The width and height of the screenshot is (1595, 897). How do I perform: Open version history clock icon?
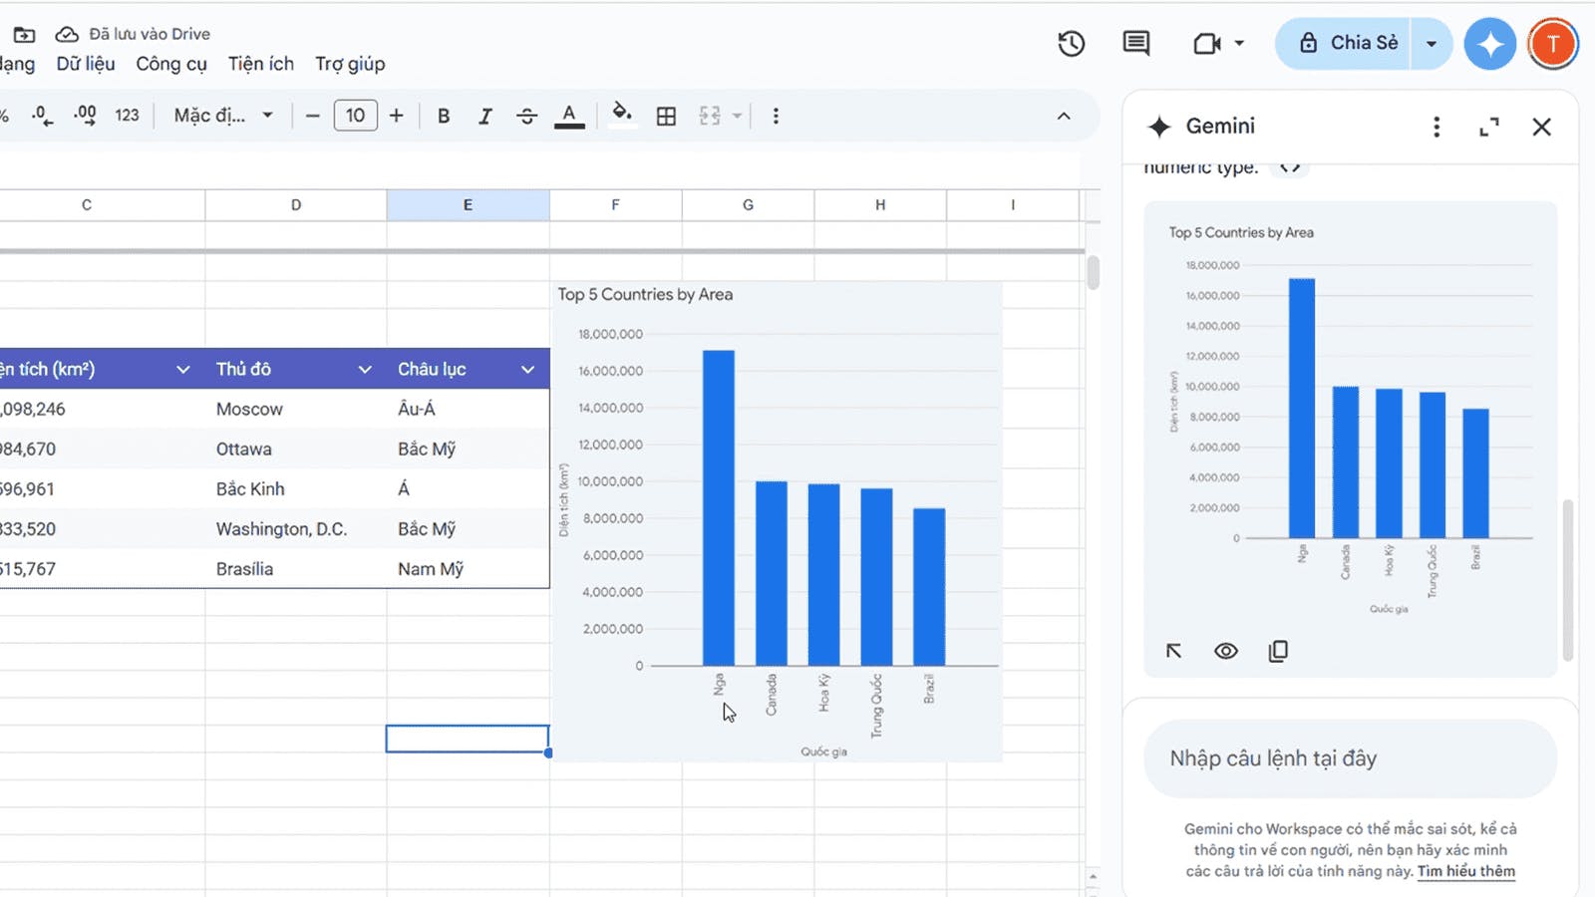click(1072, 43)
